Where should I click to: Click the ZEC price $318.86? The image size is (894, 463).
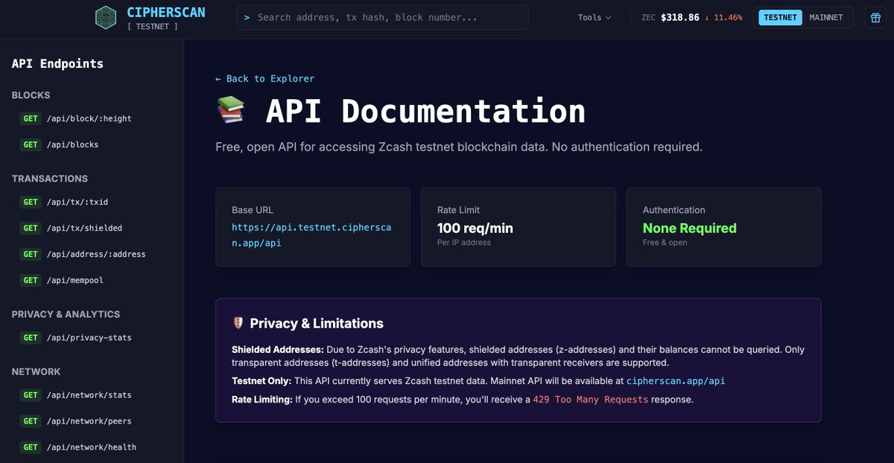click(x=679, y=17)
